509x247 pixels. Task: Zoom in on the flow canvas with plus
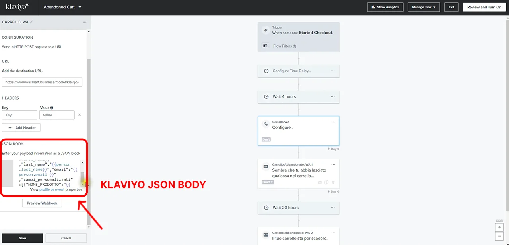499,228
